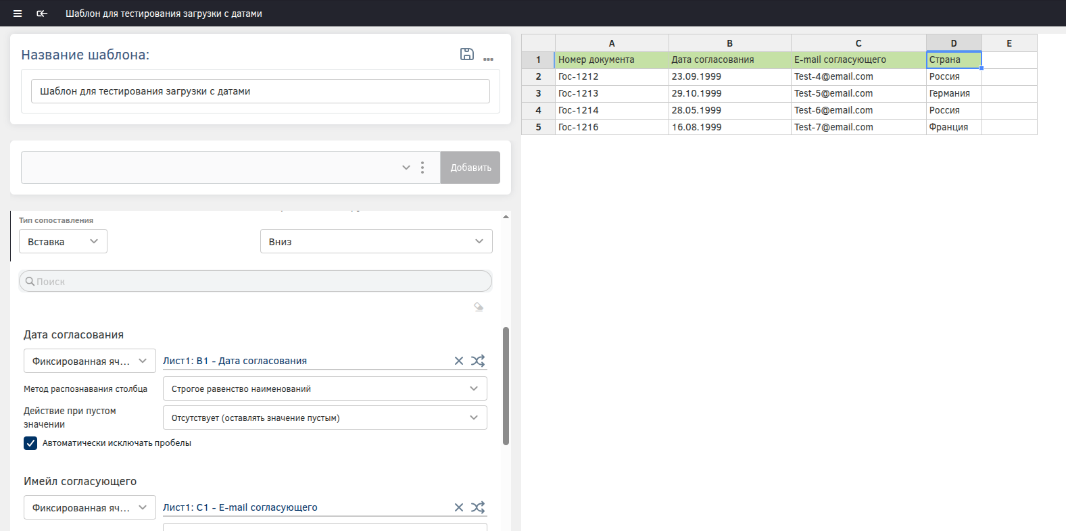Open Строгое равенство наименований dropdown

click(324, 388)
